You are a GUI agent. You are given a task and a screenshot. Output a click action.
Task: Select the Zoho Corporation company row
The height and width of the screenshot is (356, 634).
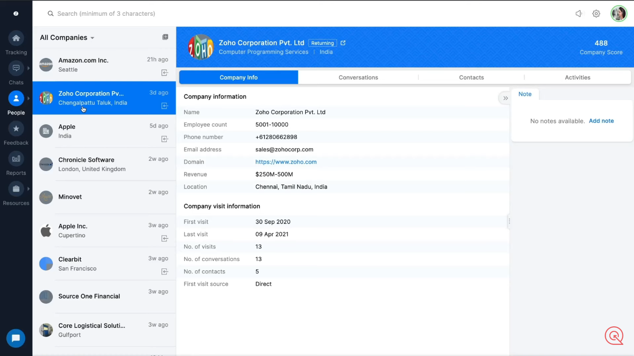pos(104,98)
